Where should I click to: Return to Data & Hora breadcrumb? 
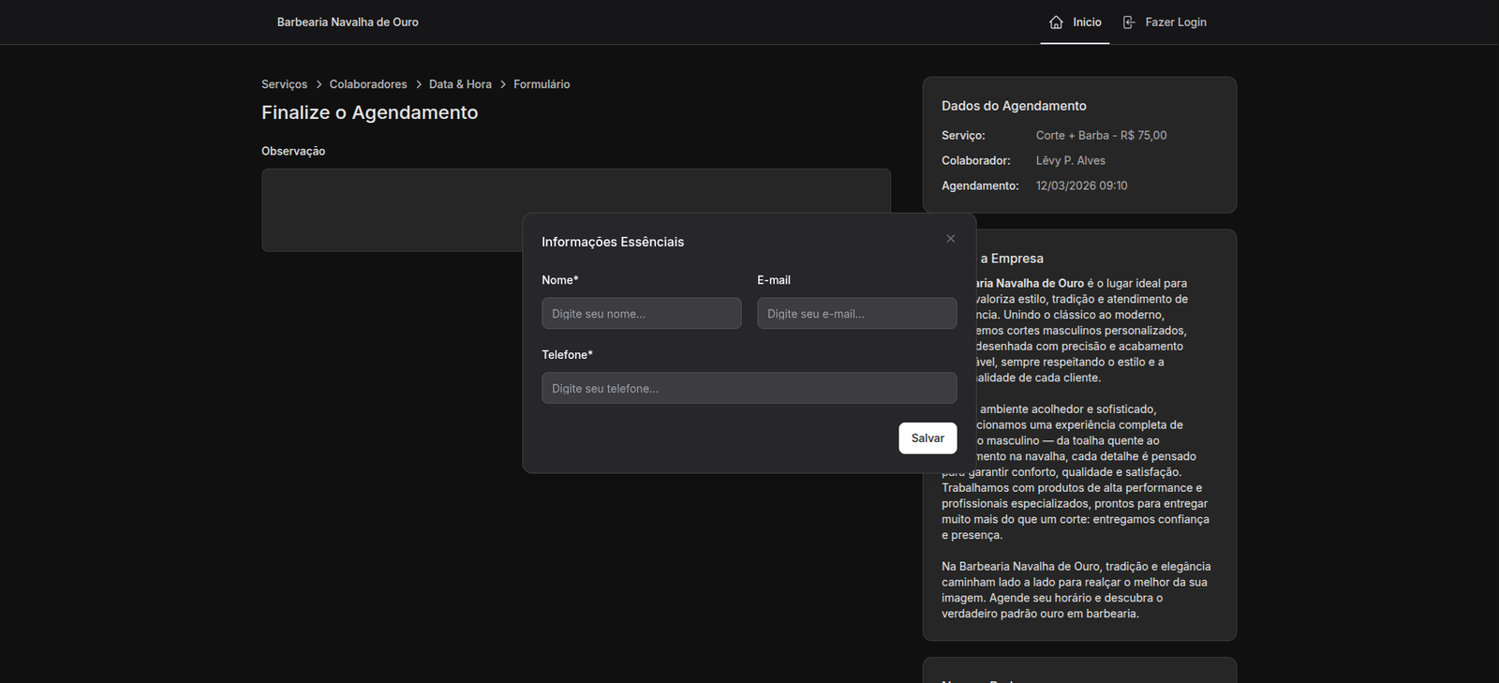460,84
